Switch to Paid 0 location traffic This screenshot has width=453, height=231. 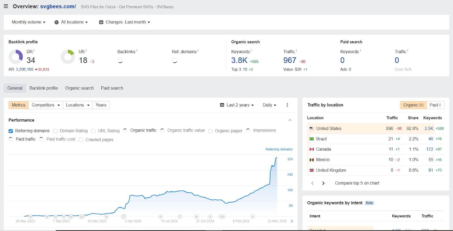coord(435,105)
